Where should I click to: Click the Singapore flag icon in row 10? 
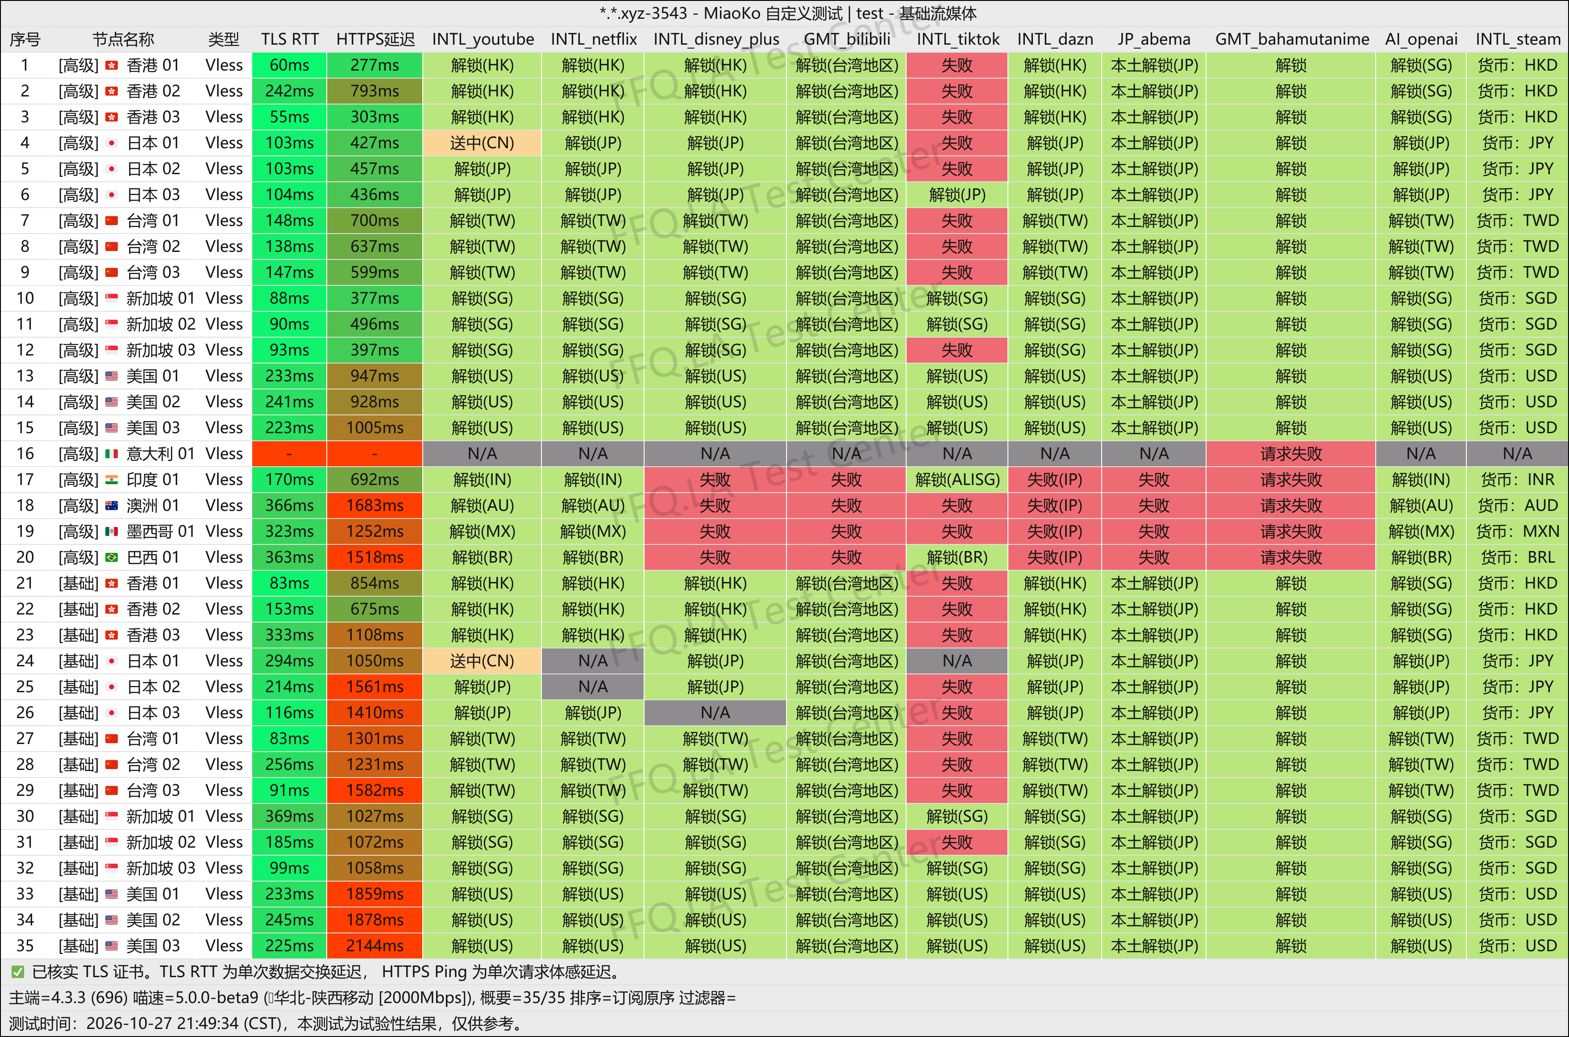[112, 298]
